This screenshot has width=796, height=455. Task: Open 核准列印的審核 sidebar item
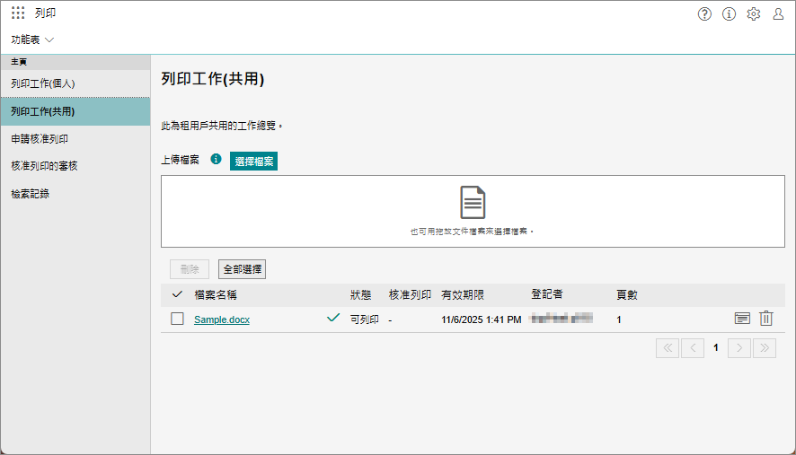coord(44,166)
